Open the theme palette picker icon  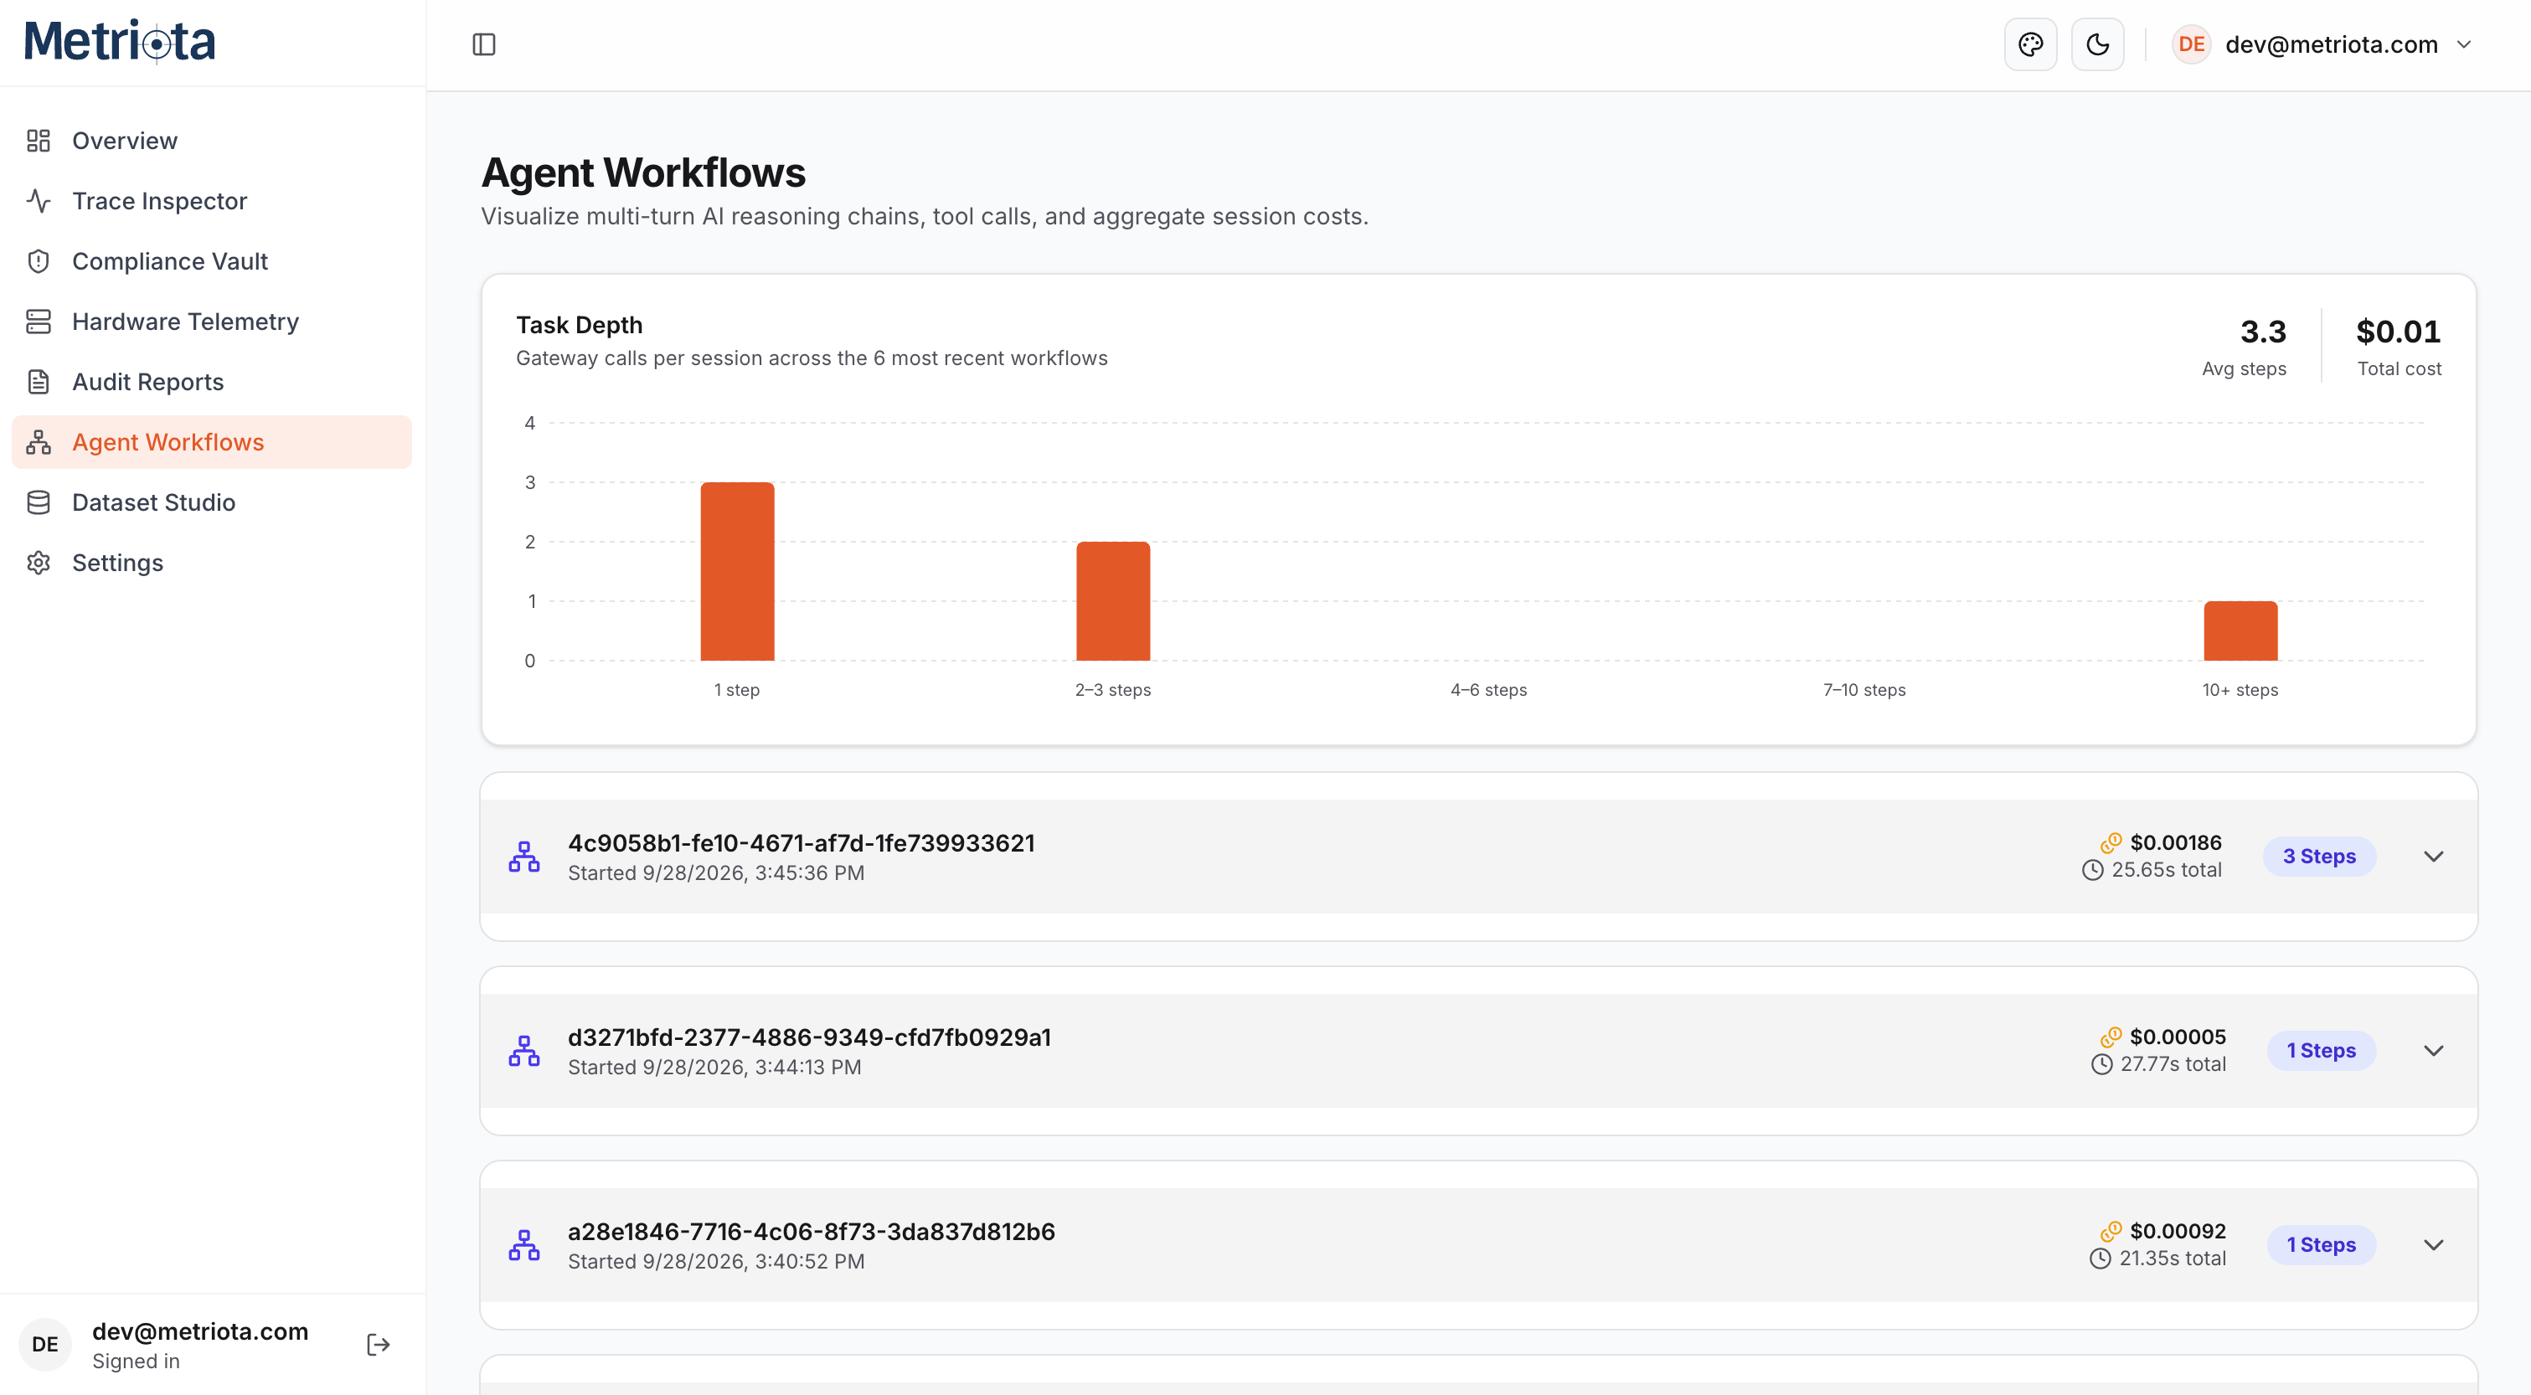[2031, 44]
